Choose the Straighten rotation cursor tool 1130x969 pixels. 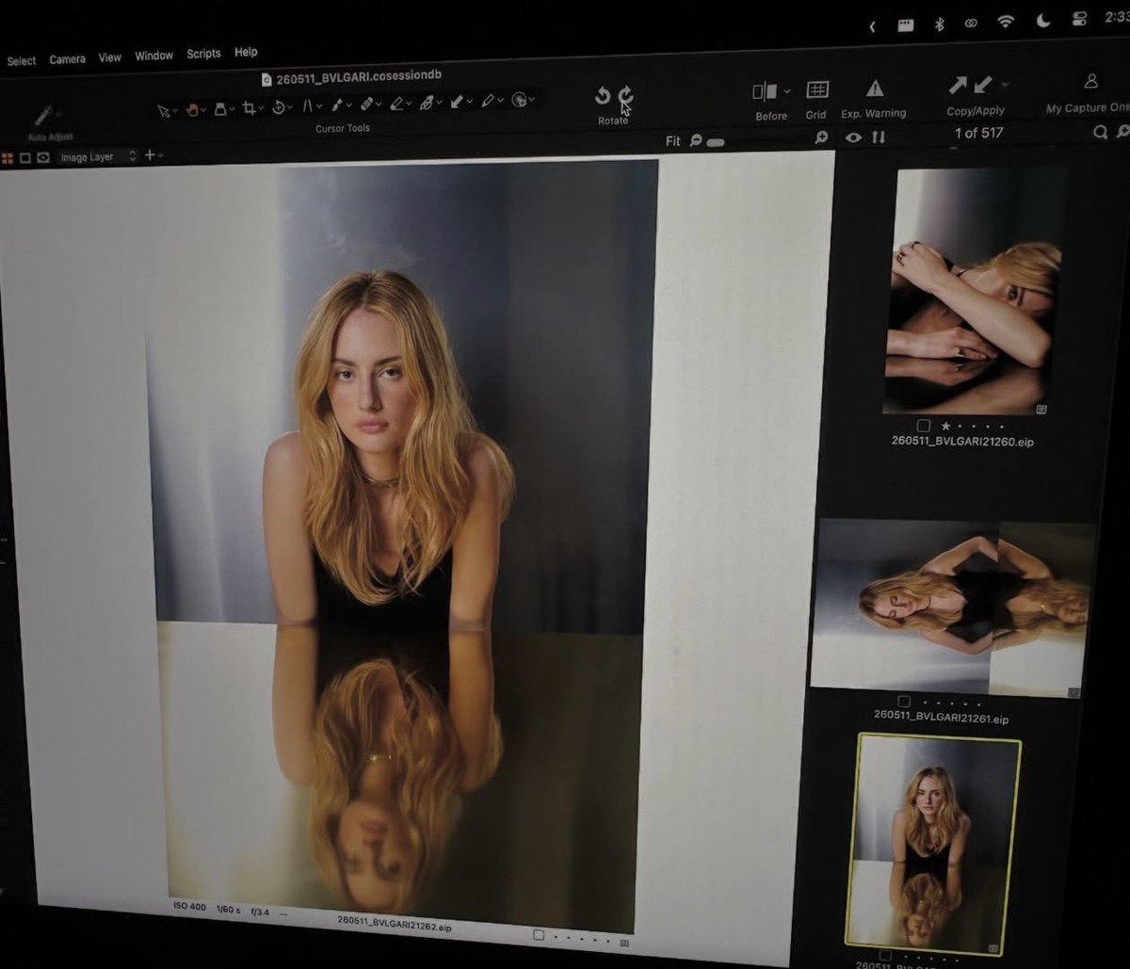(x=278, y=107)
